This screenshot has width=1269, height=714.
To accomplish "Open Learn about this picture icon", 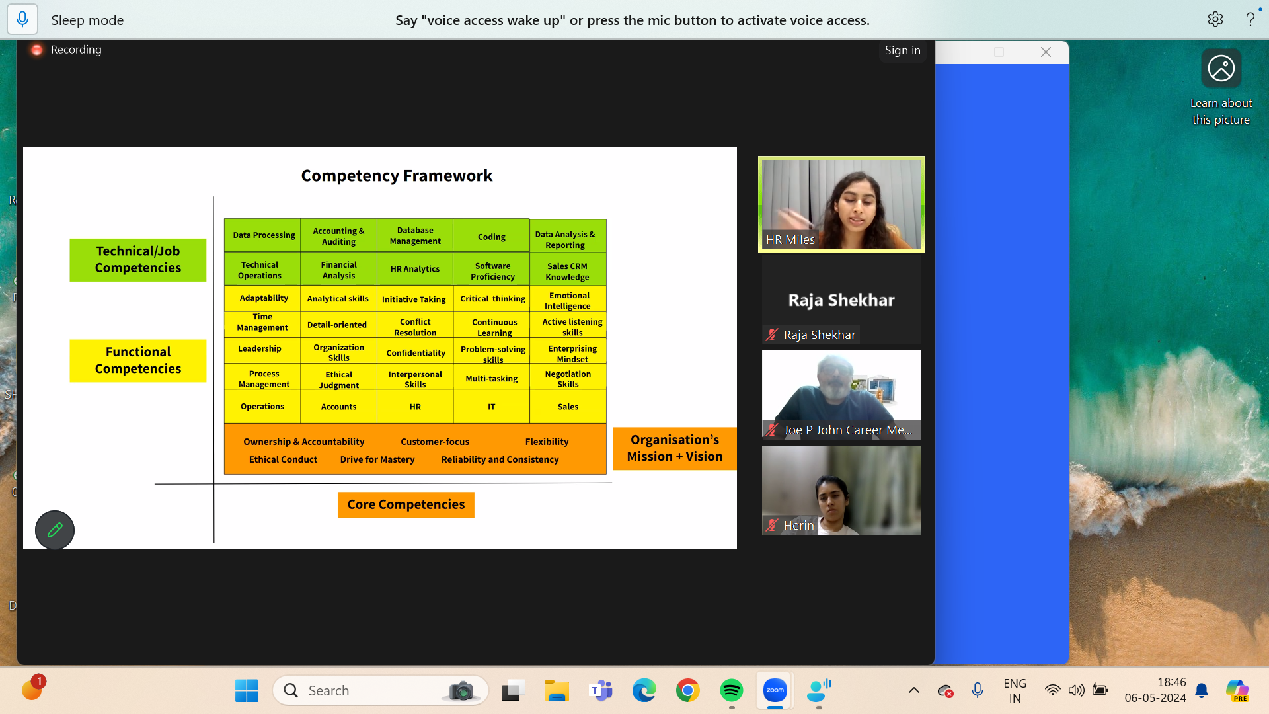I will tap(1221, 68).
